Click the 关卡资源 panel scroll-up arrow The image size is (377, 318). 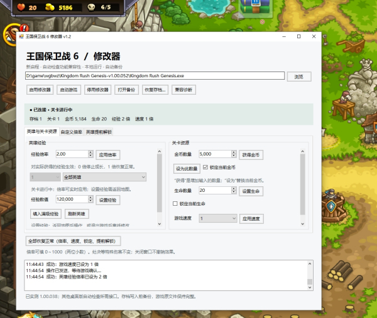(303, 151)
